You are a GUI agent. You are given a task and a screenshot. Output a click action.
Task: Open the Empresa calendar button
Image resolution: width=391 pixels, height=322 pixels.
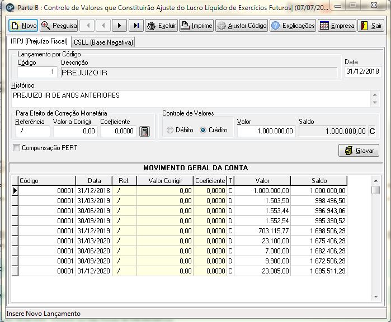point(337,26)
